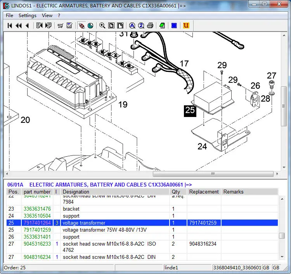Viewport: 291px width, 274px height.
Task: Click the Pos. column header
Action: pos(14,192)
